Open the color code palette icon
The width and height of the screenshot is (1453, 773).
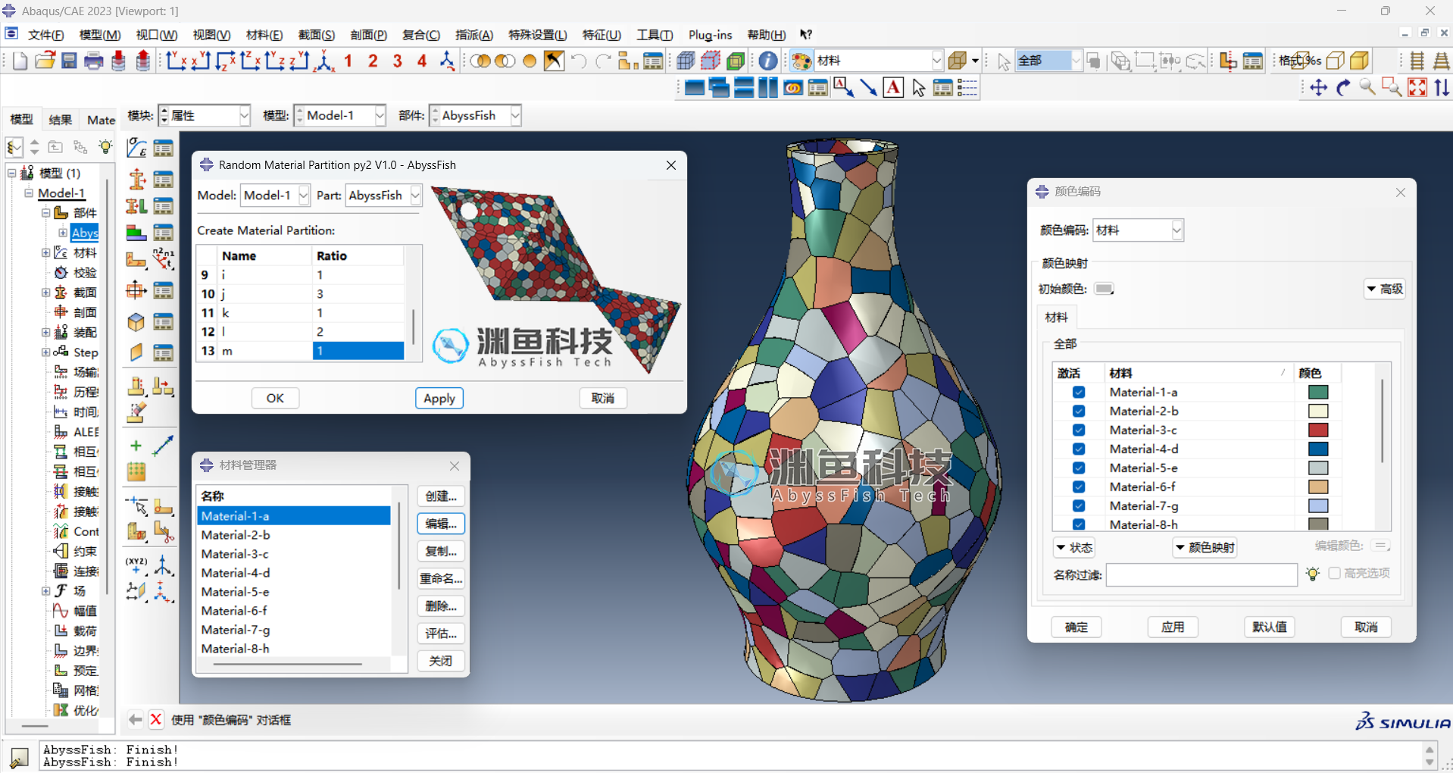point(801,61)
